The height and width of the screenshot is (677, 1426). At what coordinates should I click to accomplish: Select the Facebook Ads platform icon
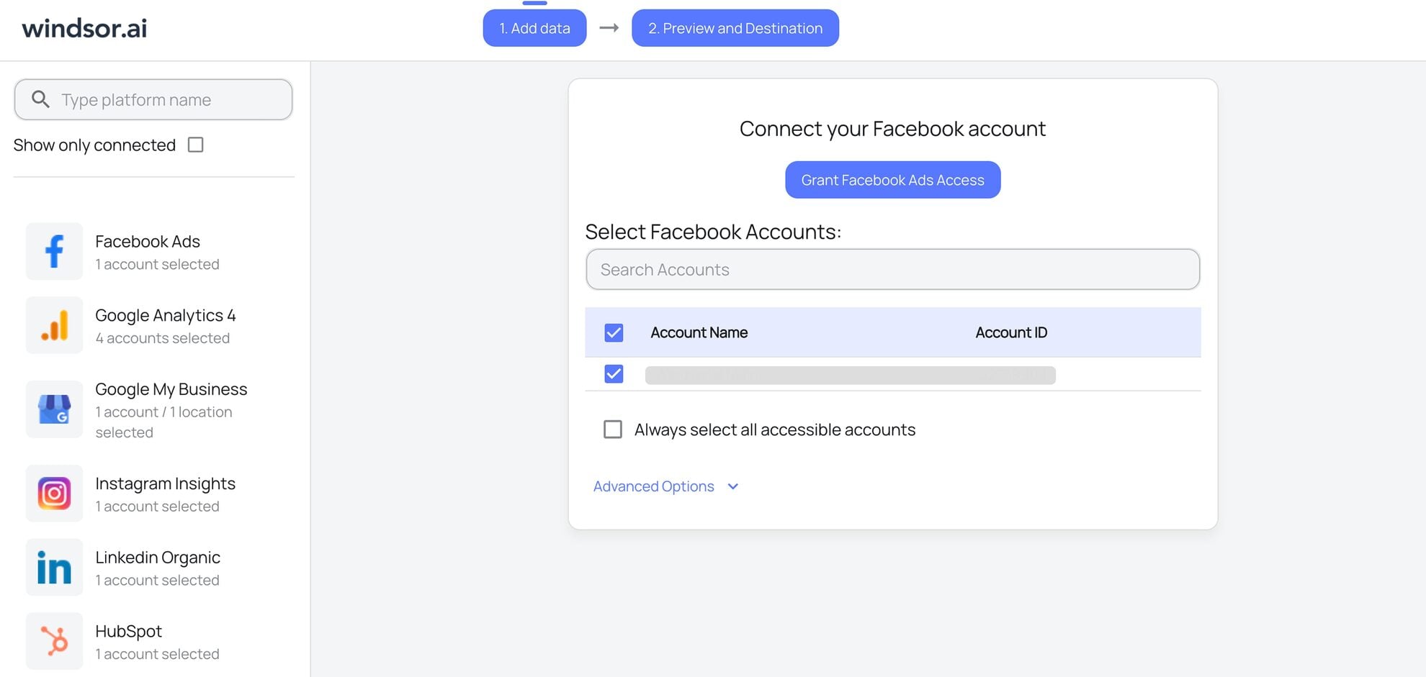coord(54,251)
